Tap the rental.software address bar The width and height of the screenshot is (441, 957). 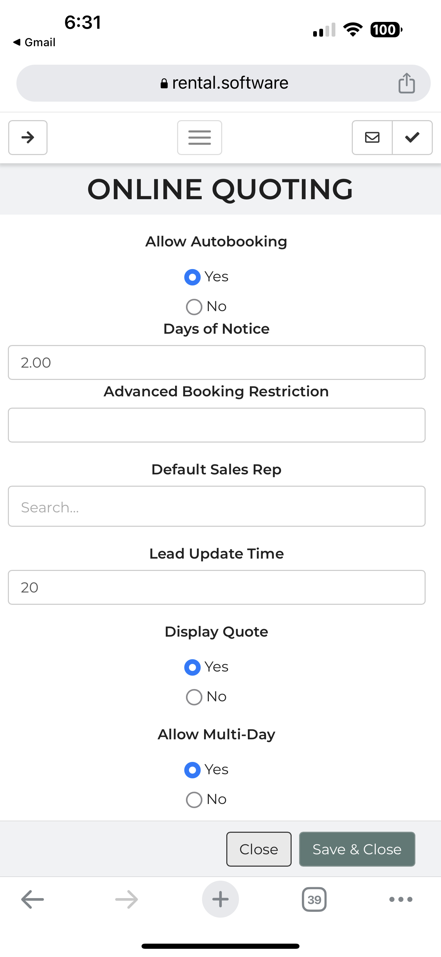point(224,83)
